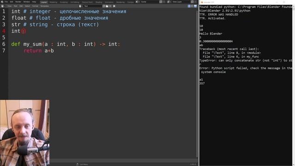Switch to the Sculpting workspace tab

pyautogui.click(x=64, y=2)
